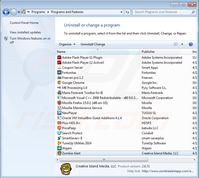The width and height of the screenshot is (199, 178).
Task: Select the Search Protect icon
Action: [59, 133]
